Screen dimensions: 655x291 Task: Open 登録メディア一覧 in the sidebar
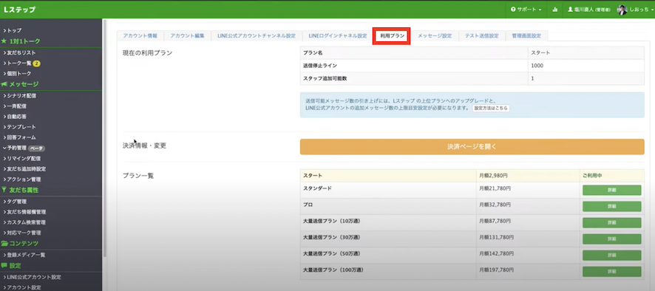click(x=24, y=255)
